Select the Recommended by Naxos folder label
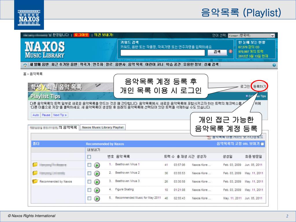Image resolution: width=296 pixels, height=222 pixels. point(56,182)
